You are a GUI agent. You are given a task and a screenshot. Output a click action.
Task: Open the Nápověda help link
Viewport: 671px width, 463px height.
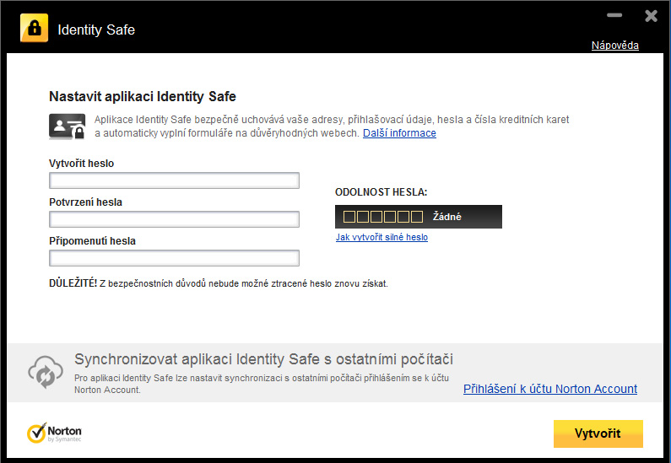point(614,46)
